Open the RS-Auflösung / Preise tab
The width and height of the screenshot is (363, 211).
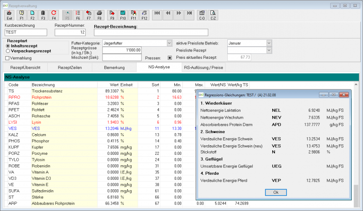tap(203, 67)
